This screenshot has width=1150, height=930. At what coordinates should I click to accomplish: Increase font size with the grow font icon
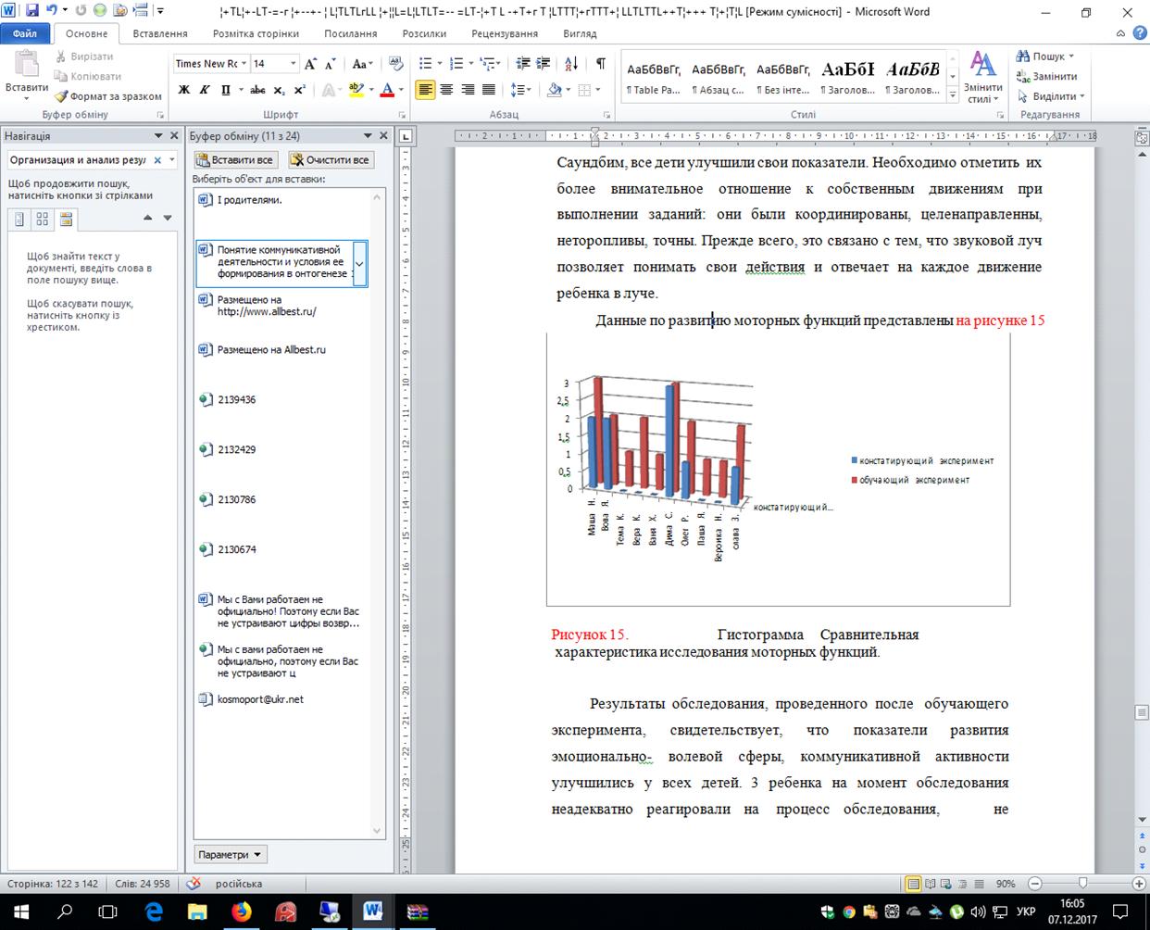(x=310, y=63)
